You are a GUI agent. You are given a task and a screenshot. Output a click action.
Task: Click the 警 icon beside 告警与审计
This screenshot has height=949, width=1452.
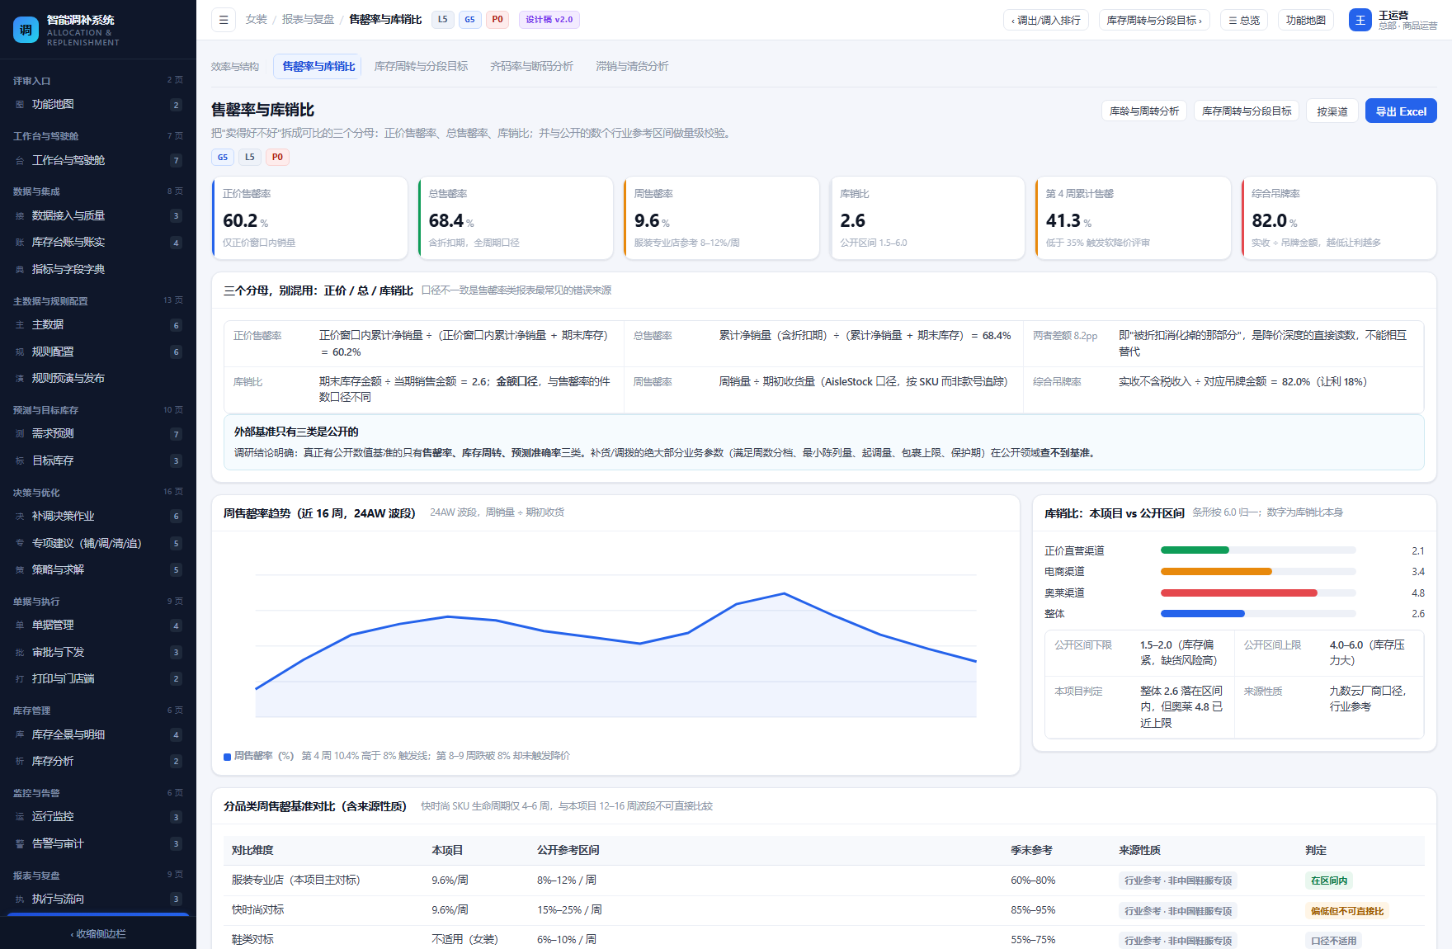tap(20, 844)
